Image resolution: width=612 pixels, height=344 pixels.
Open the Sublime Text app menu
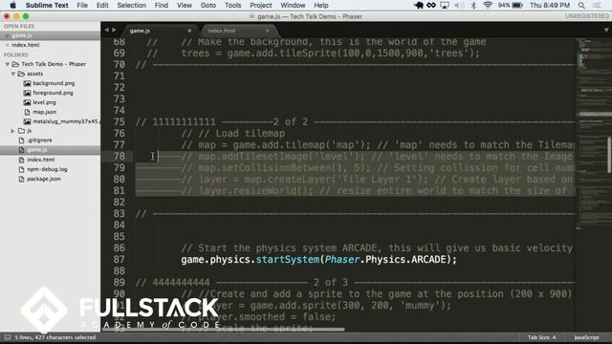coord(47,5)
